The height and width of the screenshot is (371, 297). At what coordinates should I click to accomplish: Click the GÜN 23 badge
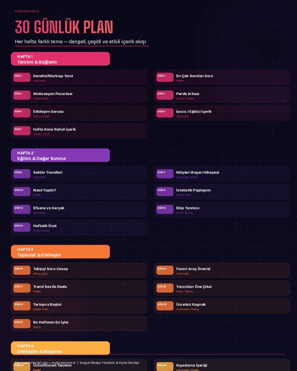[x=165, y=366]
